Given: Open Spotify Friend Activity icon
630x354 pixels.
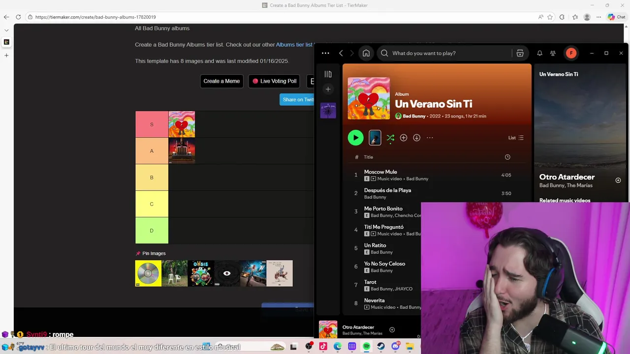Looking at the screenshot, I should pos(553,53).
